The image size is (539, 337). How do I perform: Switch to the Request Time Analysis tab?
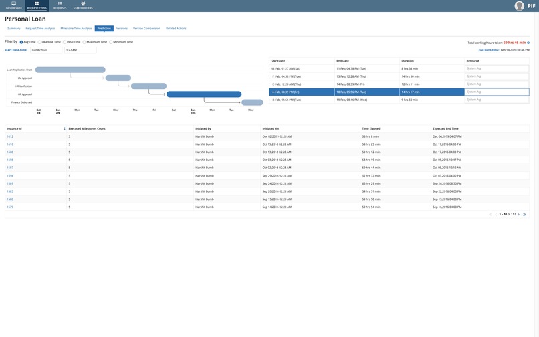coord(40,29)
